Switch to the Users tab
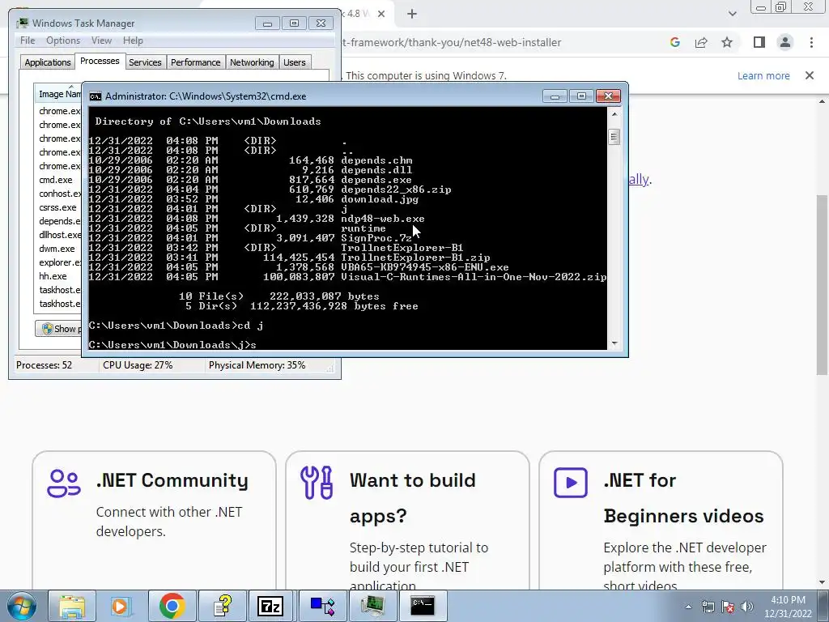829x622 pixels. pyautogui.click(x=294, y=62)
